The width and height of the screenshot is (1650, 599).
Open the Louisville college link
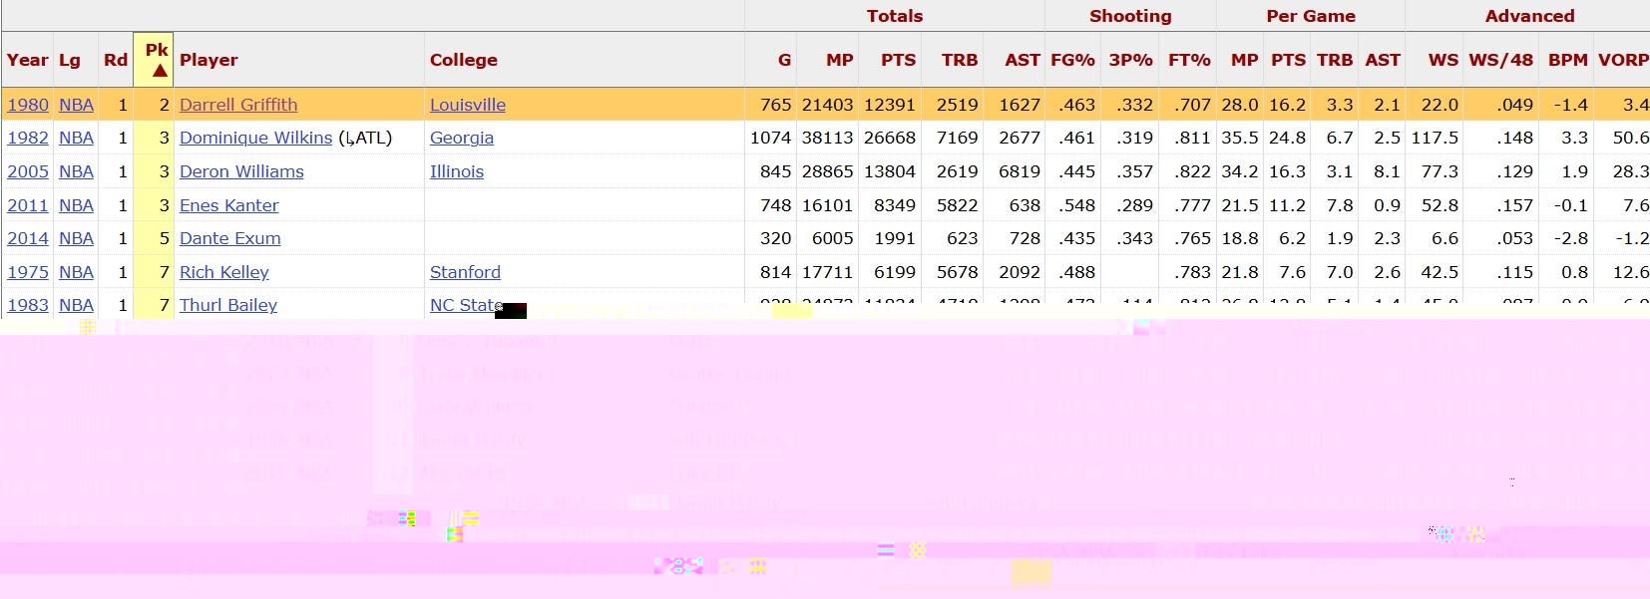pos(467,105)
